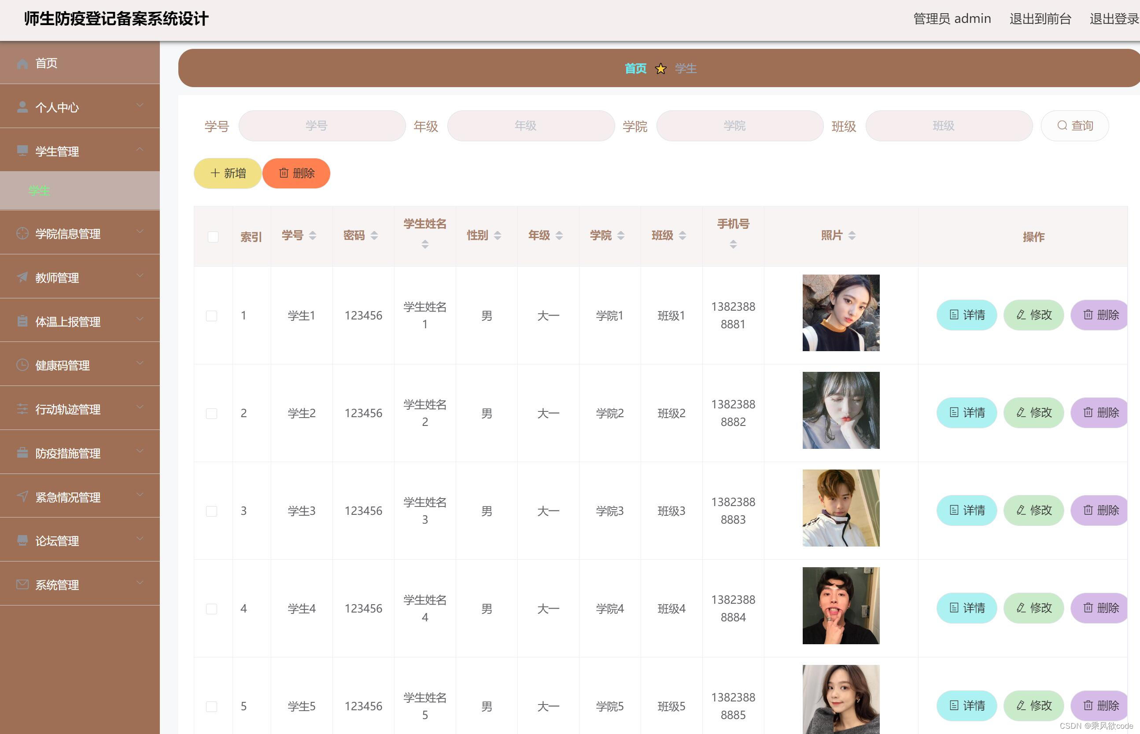The height and width of the screenshot is (734, 1140).
Task: Click sort arrows on 学号 column header
Action: tap(313, 235)
